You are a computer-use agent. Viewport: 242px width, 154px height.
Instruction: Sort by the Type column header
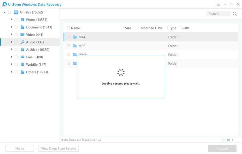point(173,28)
